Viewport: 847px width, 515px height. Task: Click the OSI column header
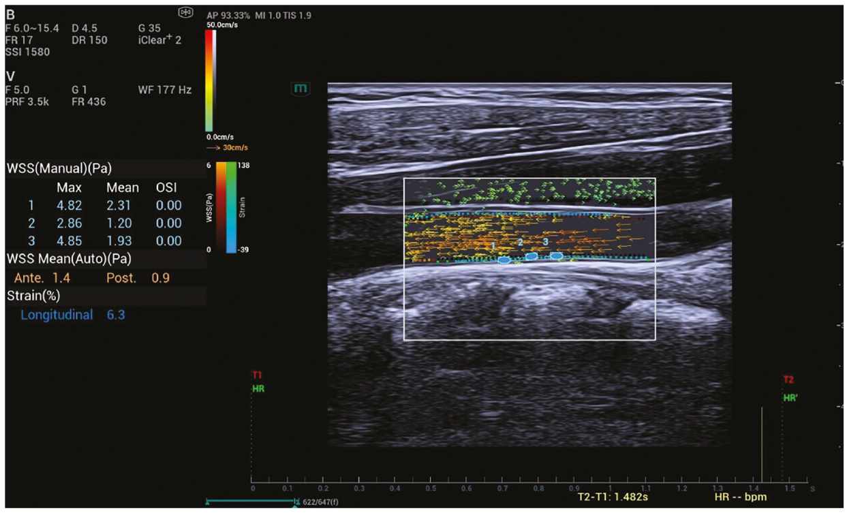click(x=166, y=187)
